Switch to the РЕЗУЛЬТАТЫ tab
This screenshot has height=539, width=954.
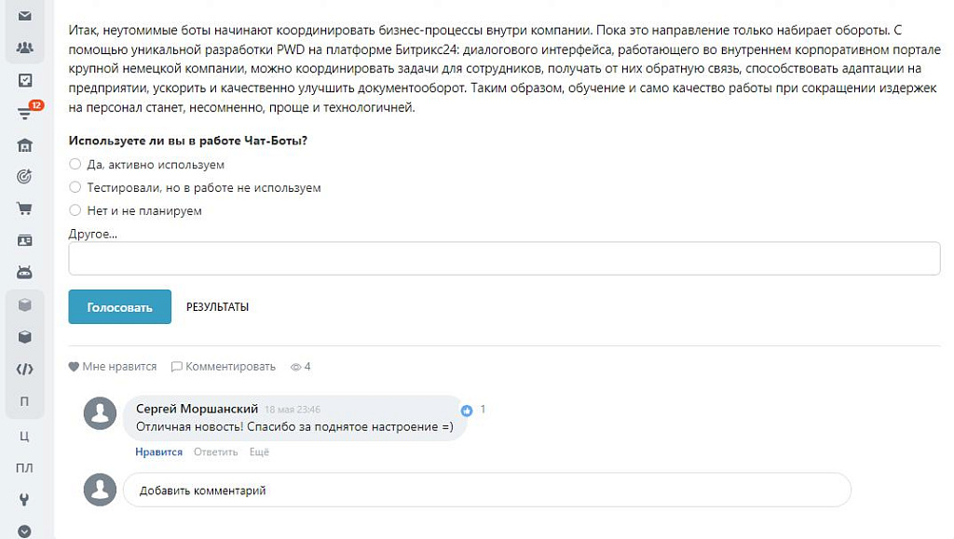(x=217, y=306)
